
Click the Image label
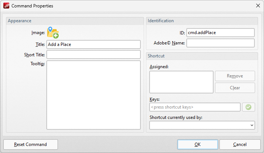click(38, 33)
